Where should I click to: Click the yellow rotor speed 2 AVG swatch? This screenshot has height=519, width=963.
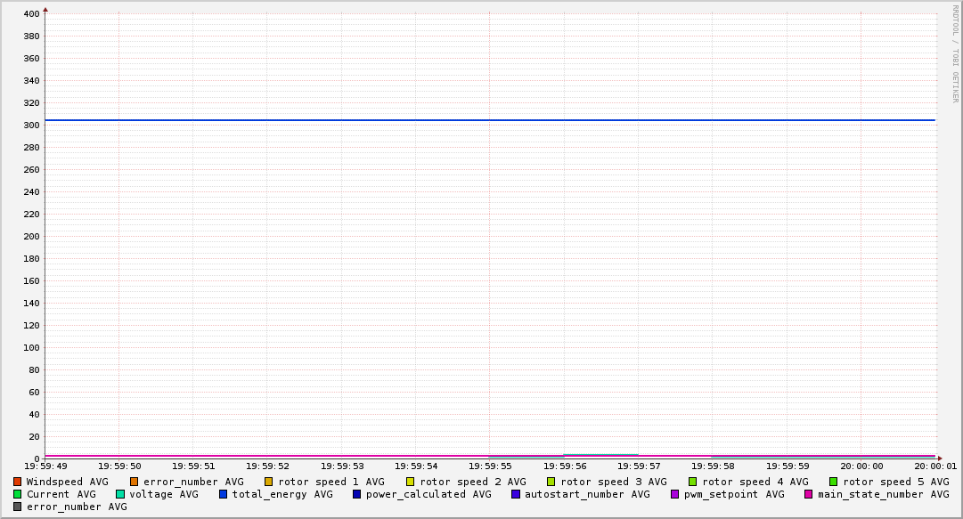click(411, 482)
